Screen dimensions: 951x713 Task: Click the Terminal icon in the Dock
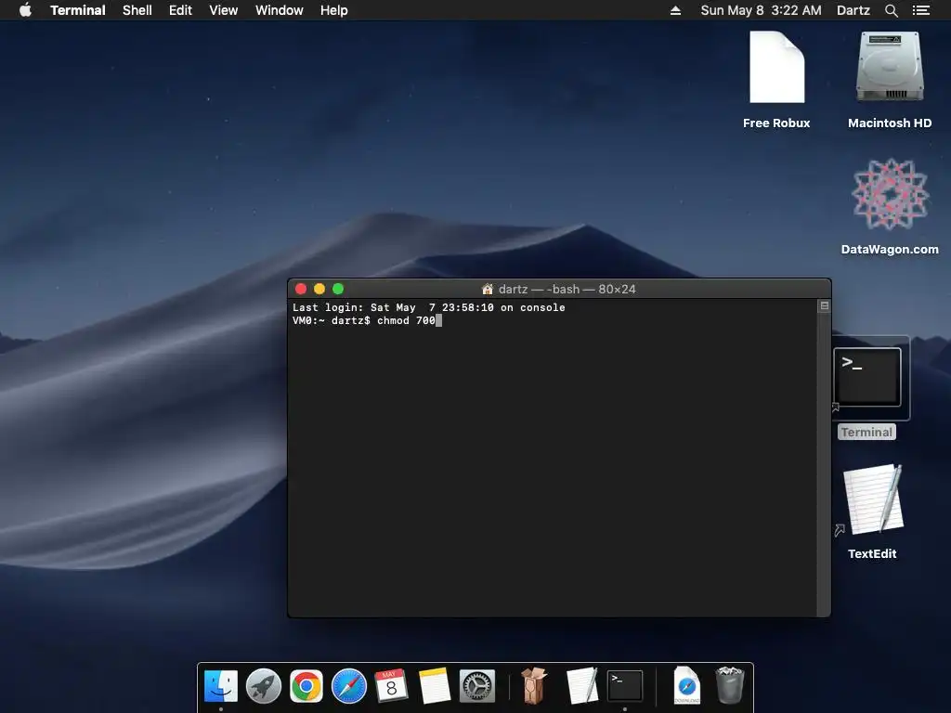(625, 686)
